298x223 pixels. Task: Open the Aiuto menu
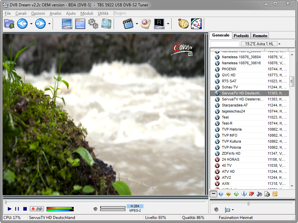click(71, 13)
